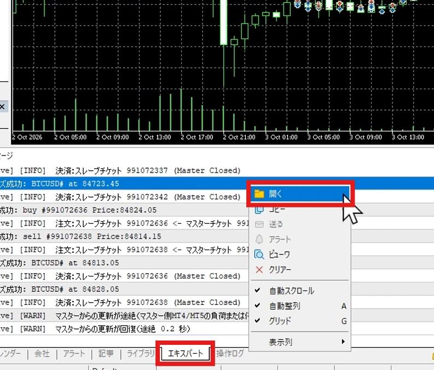Choose クリアー to clear the log
Viewport: 434px width, 370px height.
(300, 269)
